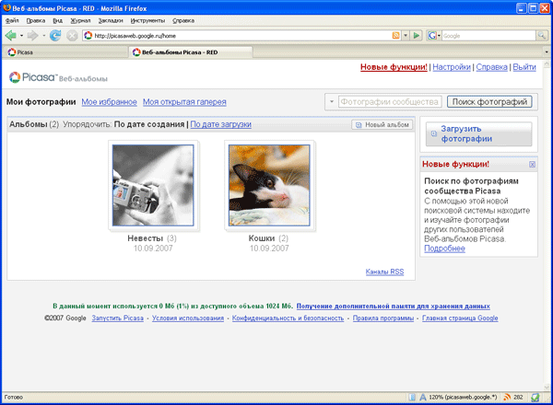Click the Кошки album title

262,238
